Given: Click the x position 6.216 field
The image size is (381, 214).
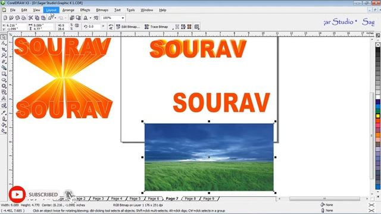Looking at the screenshot, I should click(x=15, y=25).
